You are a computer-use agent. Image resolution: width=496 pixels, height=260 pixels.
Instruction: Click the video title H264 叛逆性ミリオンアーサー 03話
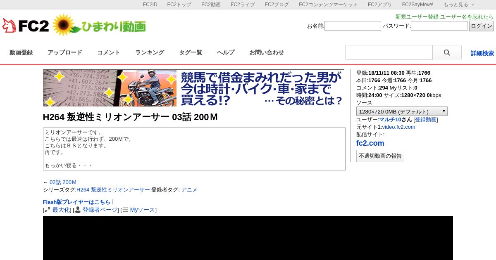[x=130, y=117]
